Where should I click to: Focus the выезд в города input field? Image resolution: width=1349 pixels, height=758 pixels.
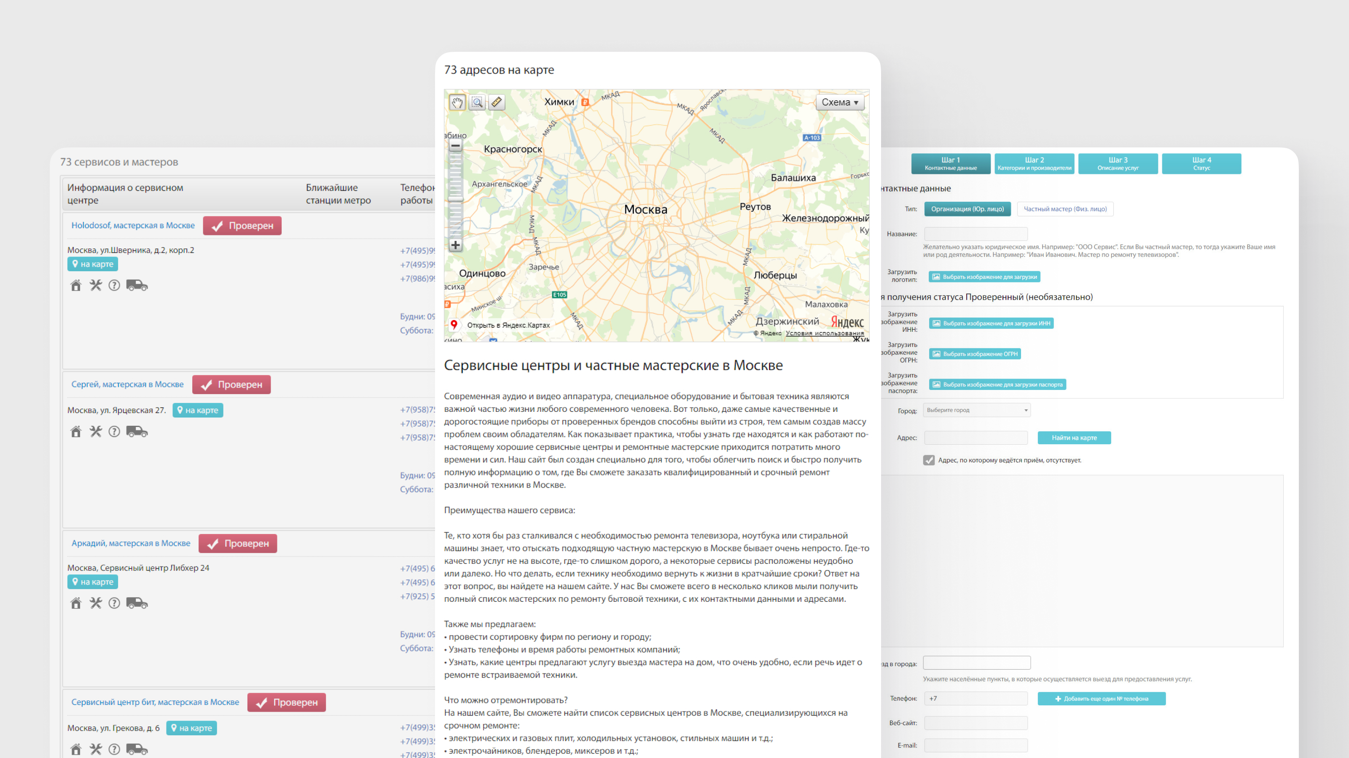pyautogui.click(x=977, y=663)
